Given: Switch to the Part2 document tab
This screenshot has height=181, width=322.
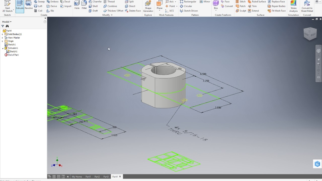Looking at the screenshot, I should 97,176.
